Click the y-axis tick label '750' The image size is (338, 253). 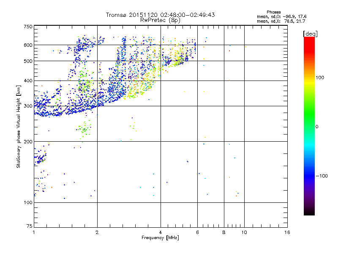(28, 27)
